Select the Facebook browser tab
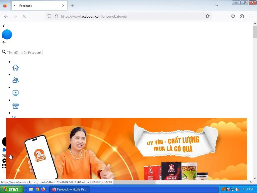This screenshot has height=193, width=257. pyautogui.click(x=39, y=6)
